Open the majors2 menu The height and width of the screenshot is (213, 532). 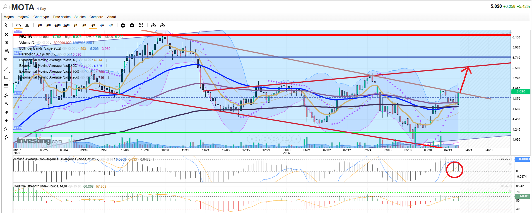23,17
